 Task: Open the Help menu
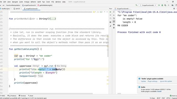(64, 2)
